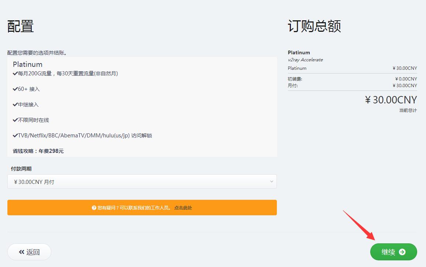Click checkmark icon beside TVB/Netflix unlock line
426x267 pixels.
(x=15, y=136)
